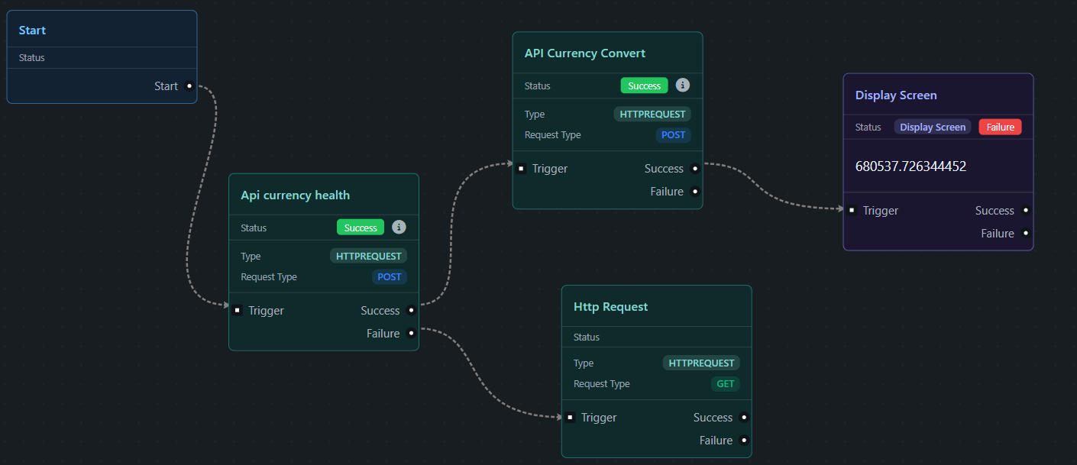1077x465 pixels.
Task: Click Type label on Api currency health
Action: 251,256
